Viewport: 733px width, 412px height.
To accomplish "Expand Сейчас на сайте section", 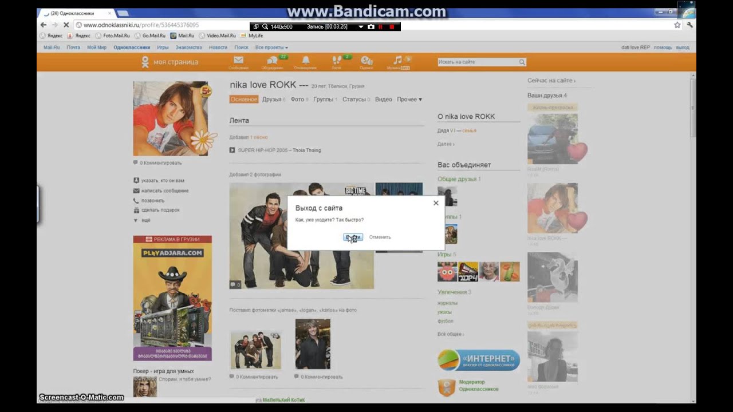I will [551, 81].
